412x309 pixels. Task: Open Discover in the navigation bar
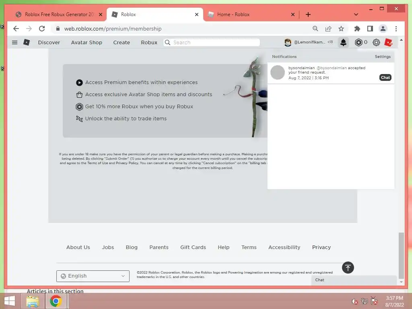49,42
